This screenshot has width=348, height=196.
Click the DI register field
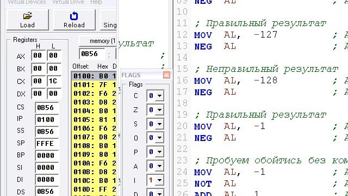coord(47,180)
